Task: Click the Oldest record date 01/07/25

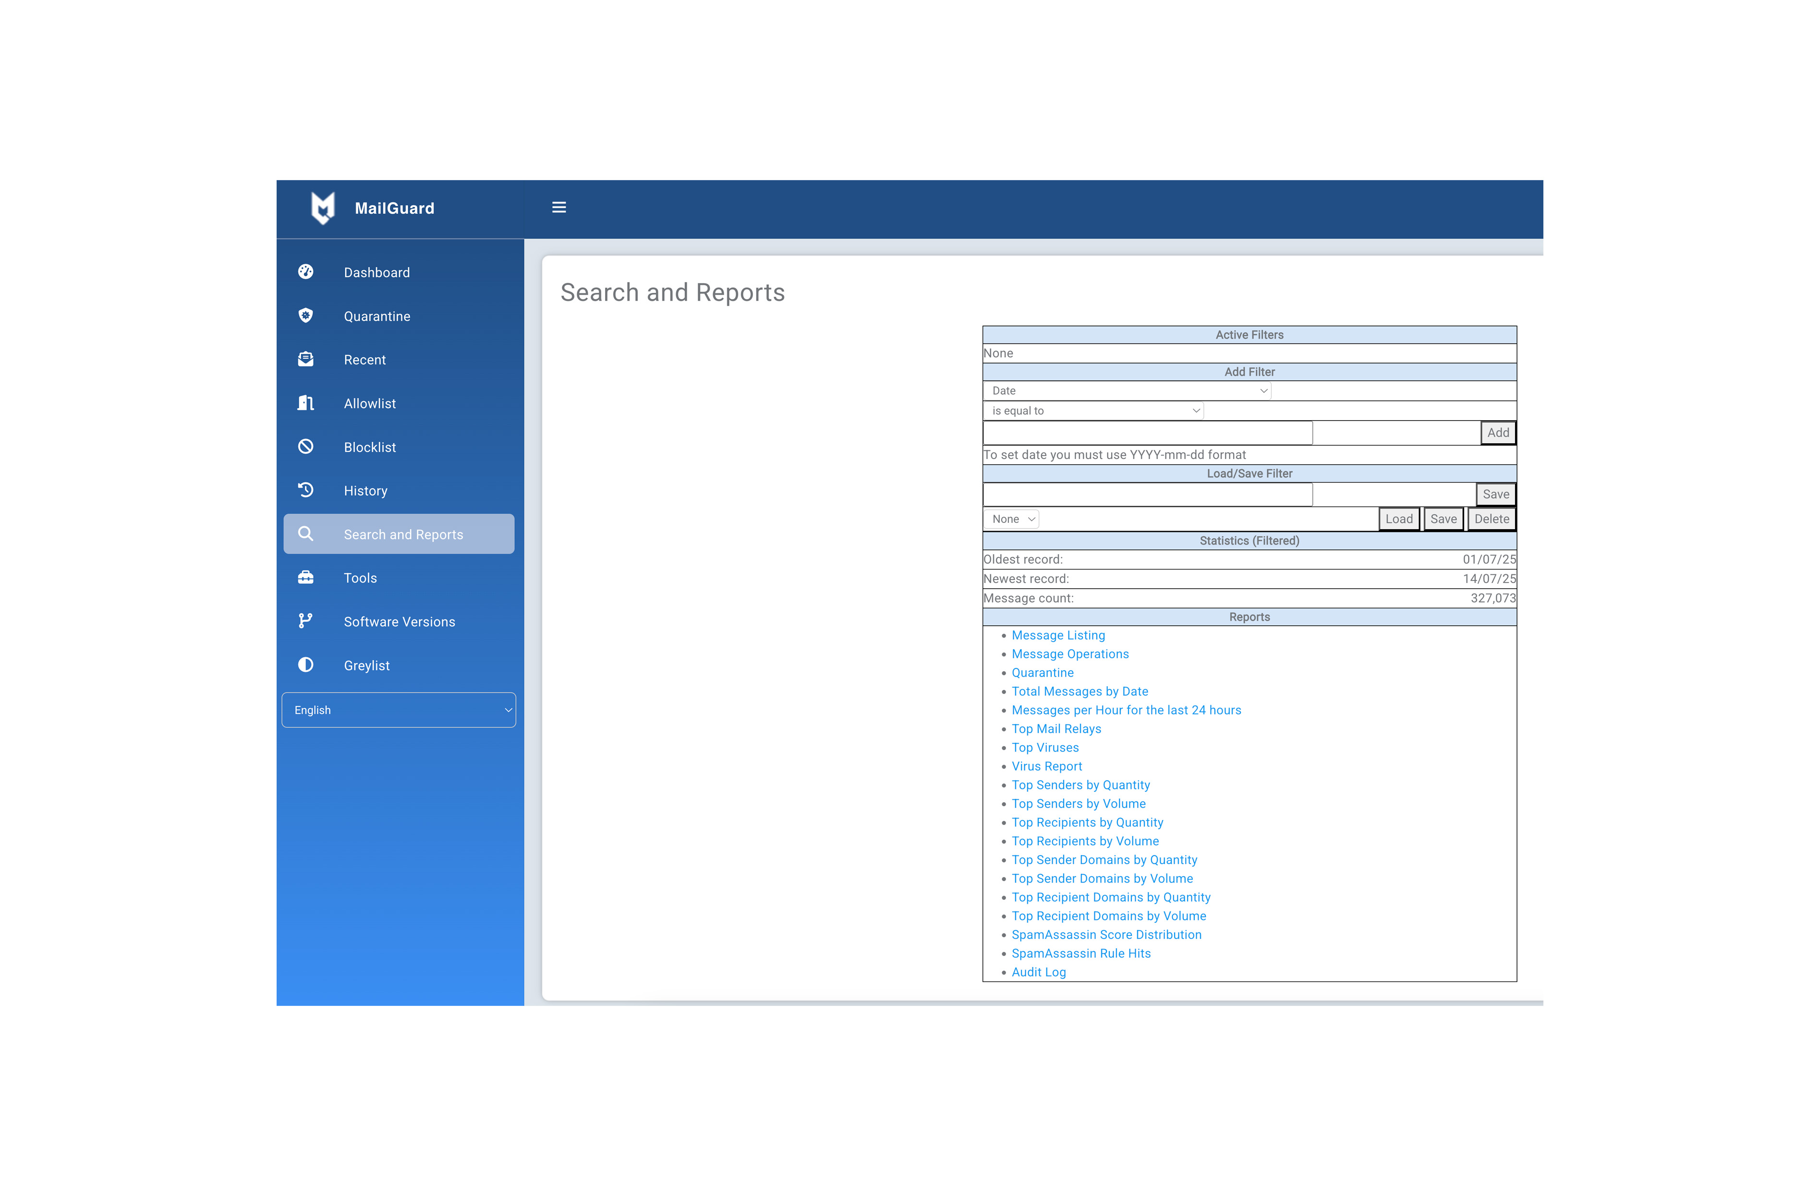Action: 1489,560
